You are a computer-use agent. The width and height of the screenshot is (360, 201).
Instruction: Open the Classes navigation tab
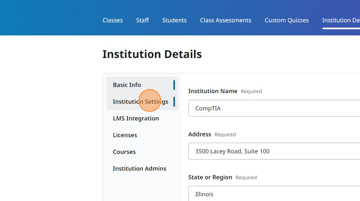tap(113, 20)
